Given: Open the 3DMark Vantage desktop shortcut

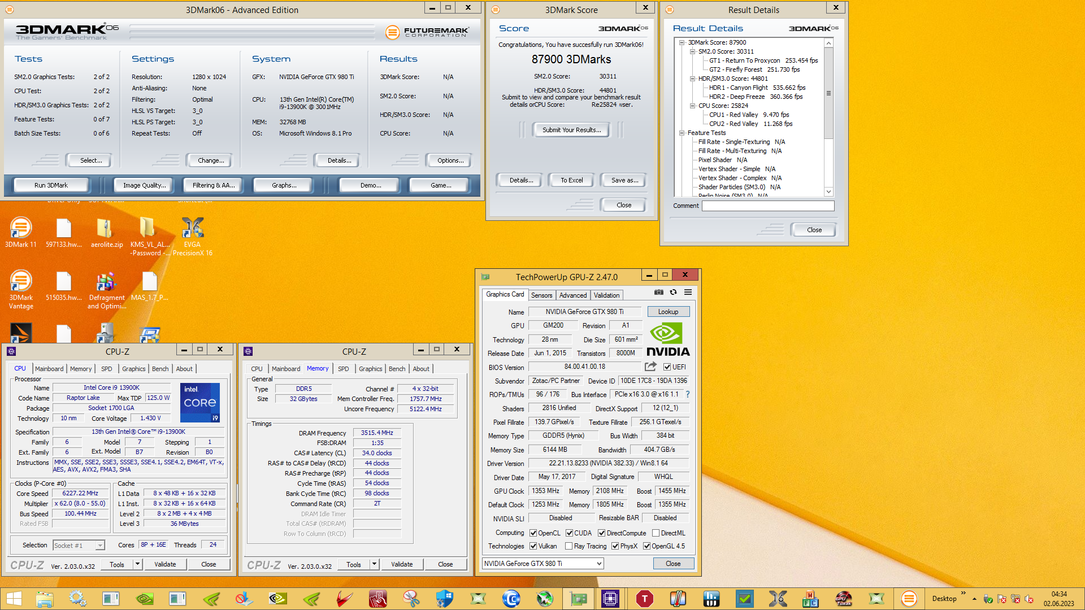Looking at the screenshot, I should pos(21,290).
